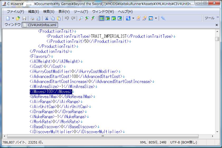Image resolution: width=222 pixels, height=148 pixels.
Task: Select the CIV4UnitInfos.xml document tab
Action: [40, 25]
